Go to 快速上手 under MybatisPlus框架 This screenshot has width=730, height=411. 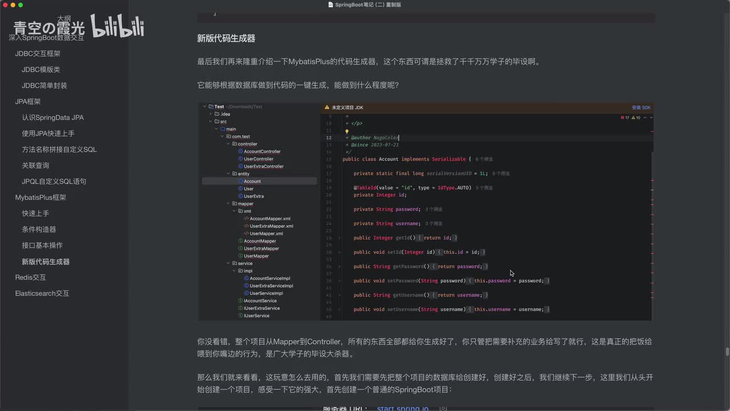(x=35, y=213)
